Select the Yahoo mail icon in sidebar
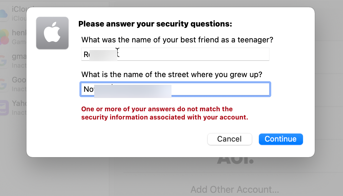The image size is (343, 196). pos(4,107)
